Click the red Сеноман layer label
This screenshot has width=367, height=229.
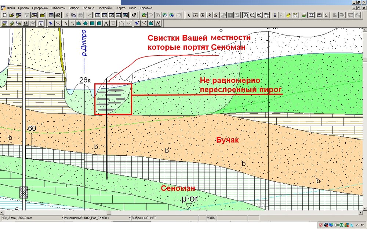pos(178,188)
